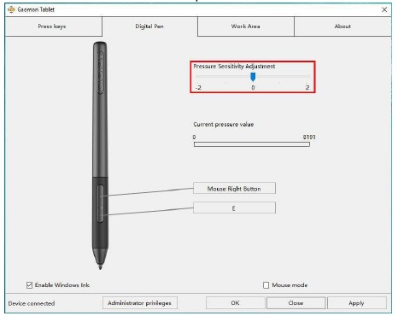
Task: Click the lower side button on the pen image
Action: pyautogui.click(x=101, y=214)
